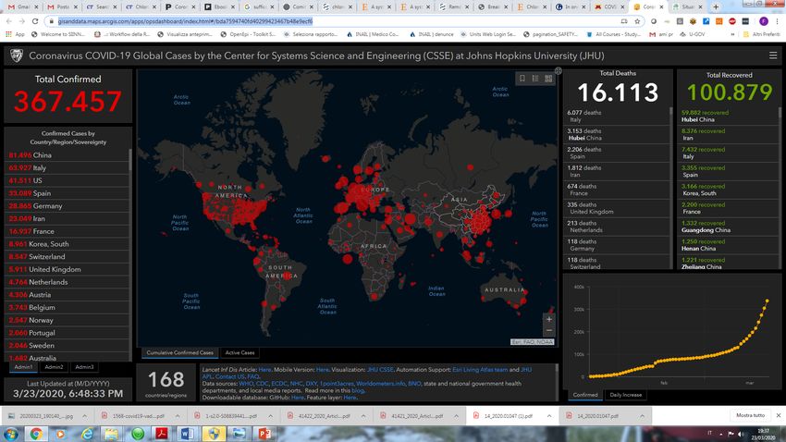786x442 pixels.
Task: Expand options for last 14_2020.01047.pdf download
Action: coord(642,416)
